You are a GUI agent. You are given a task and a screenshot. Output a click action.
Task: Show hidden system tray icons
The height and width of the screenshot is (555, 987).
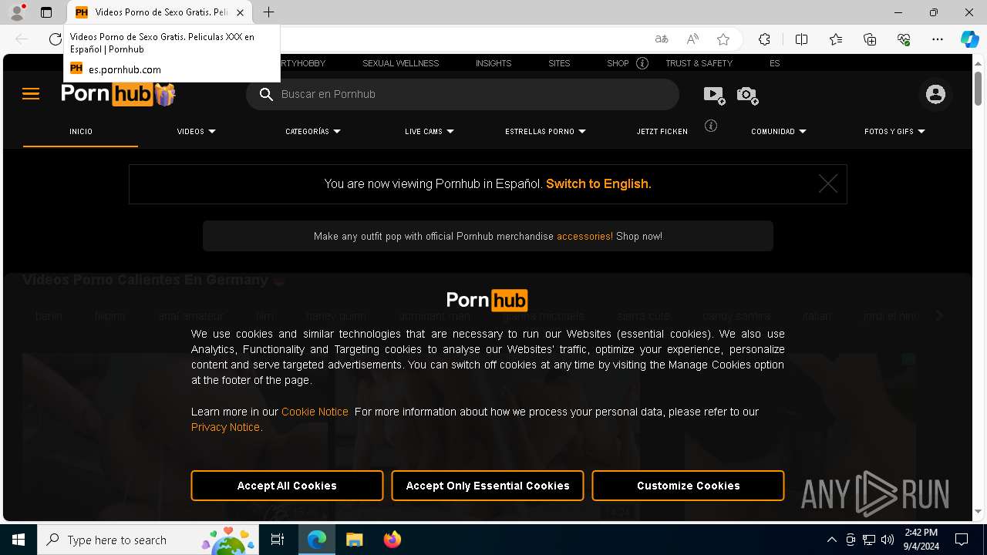pyautogui.click(x=831, y=540)
